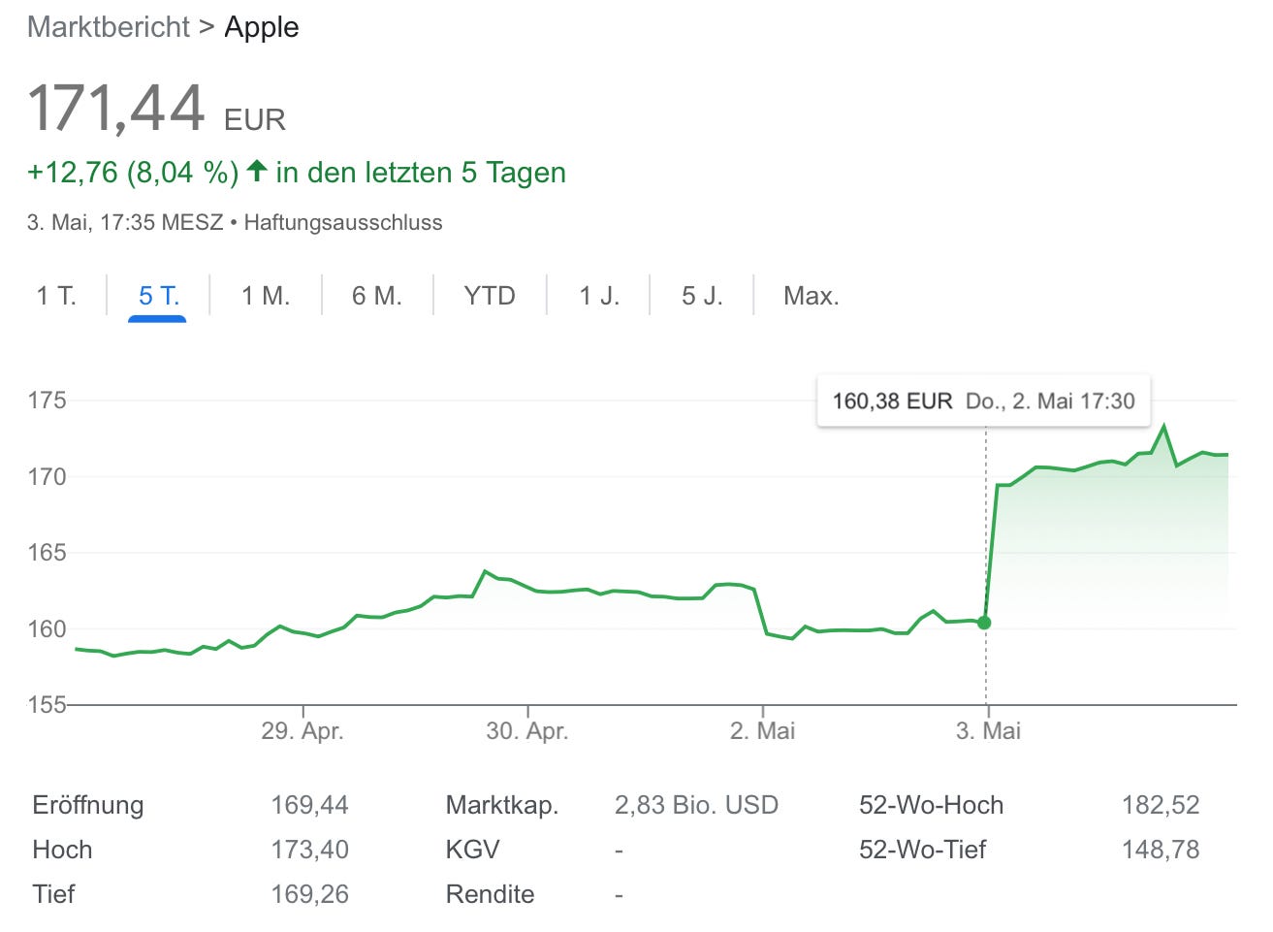Screen dimensions: 1273x932
Task: Click the 3. Mai, 17:35 MESZ timestamp
Action: coord(125,222)
